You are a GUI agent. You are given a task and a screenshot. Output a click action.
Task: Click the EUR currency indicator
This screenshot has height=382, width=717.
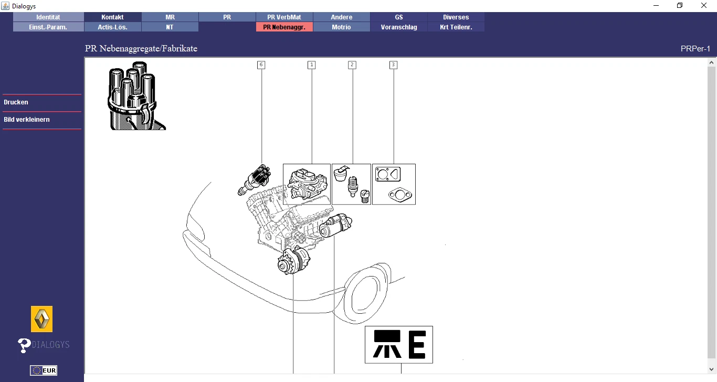point(44,370)
